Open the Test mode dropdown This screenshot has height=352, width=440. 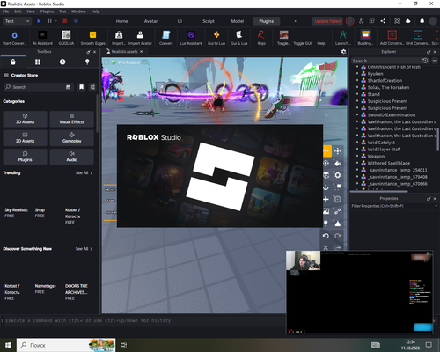click(17, 21)
